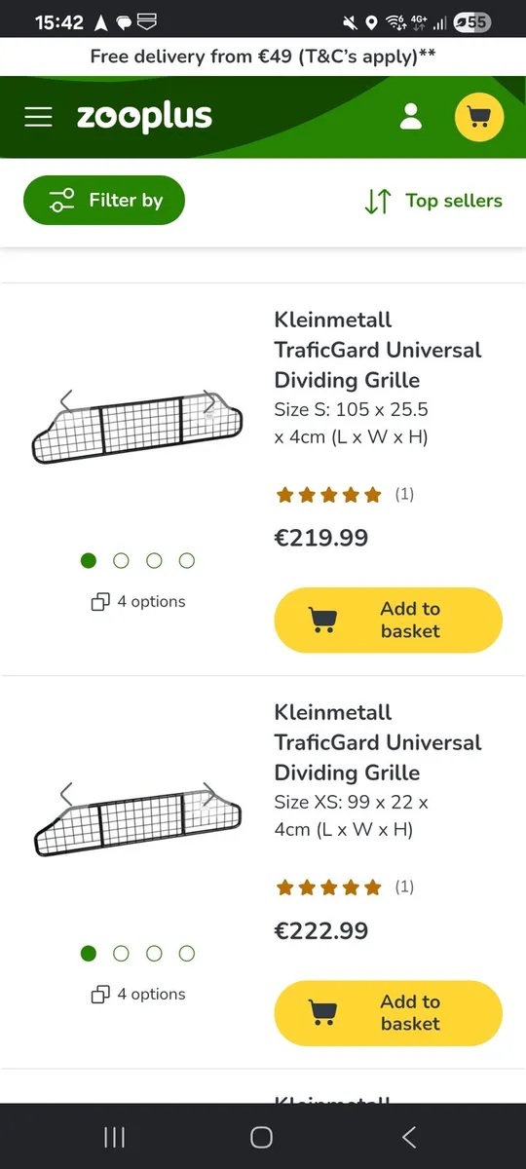The image size is (526, 1169).
Task: Expand 4 options for Size S grille
Action: (137, 602)
